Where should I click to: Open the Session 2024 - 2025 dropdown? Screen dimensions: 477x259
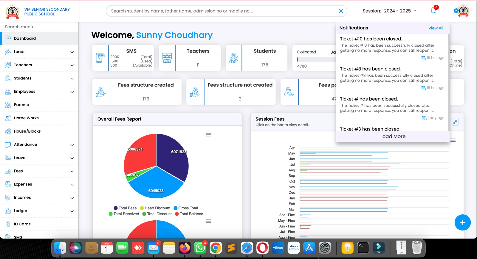(389, 11)
